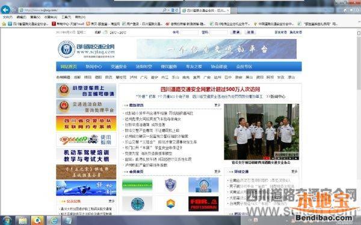Open the 文件(F) menu

pos(7,17)
